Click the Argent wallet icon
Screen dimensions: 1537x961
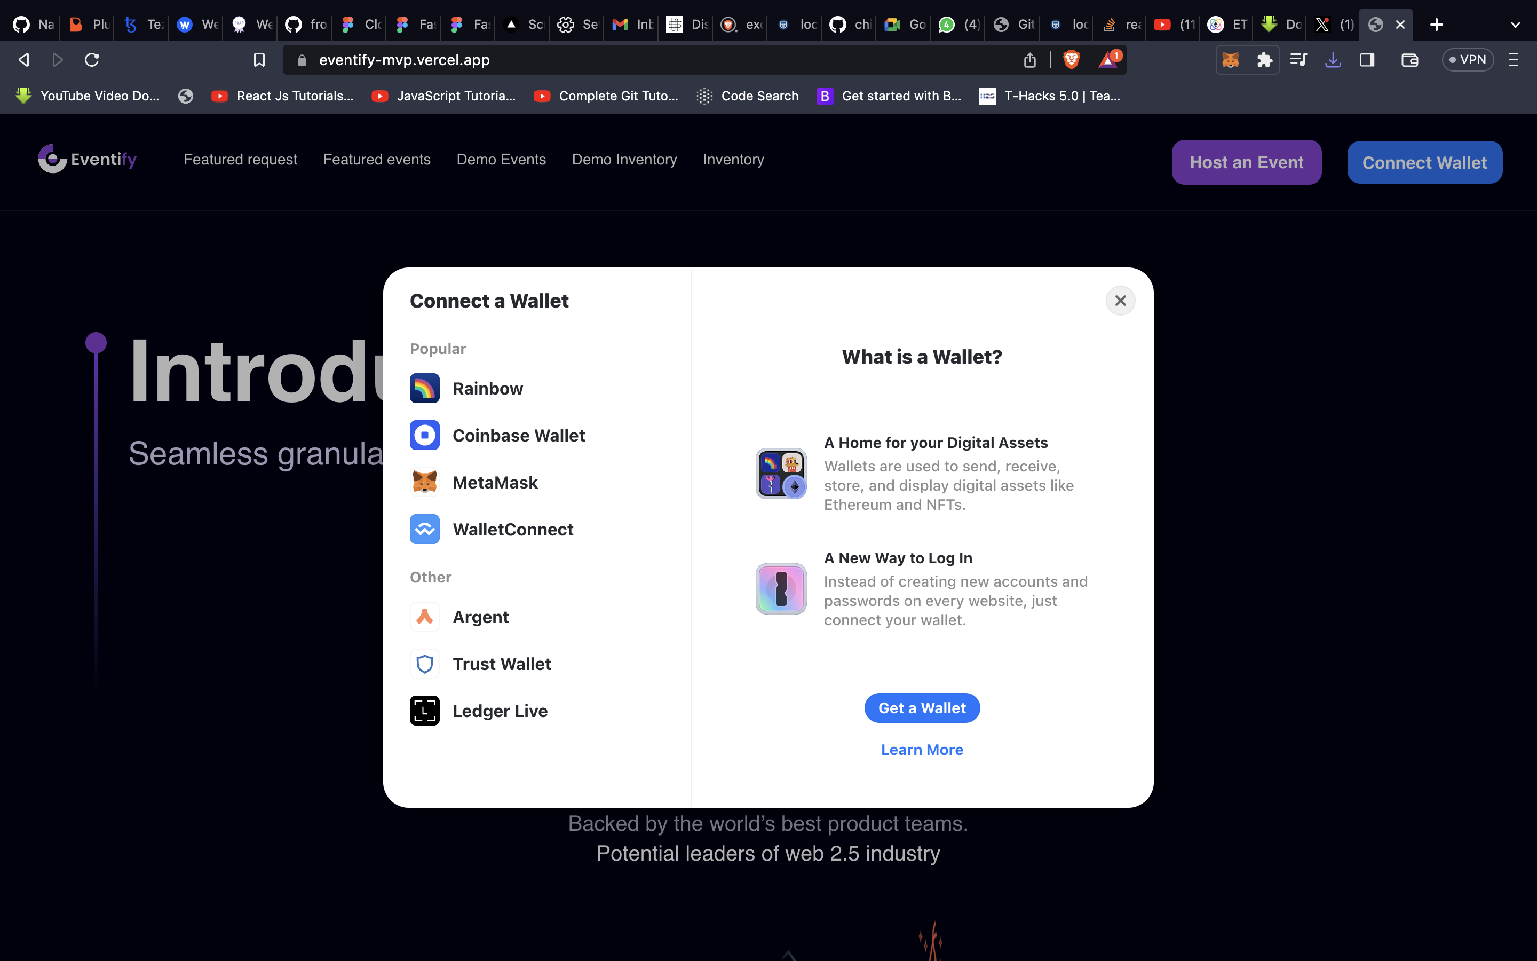point(425,617)
